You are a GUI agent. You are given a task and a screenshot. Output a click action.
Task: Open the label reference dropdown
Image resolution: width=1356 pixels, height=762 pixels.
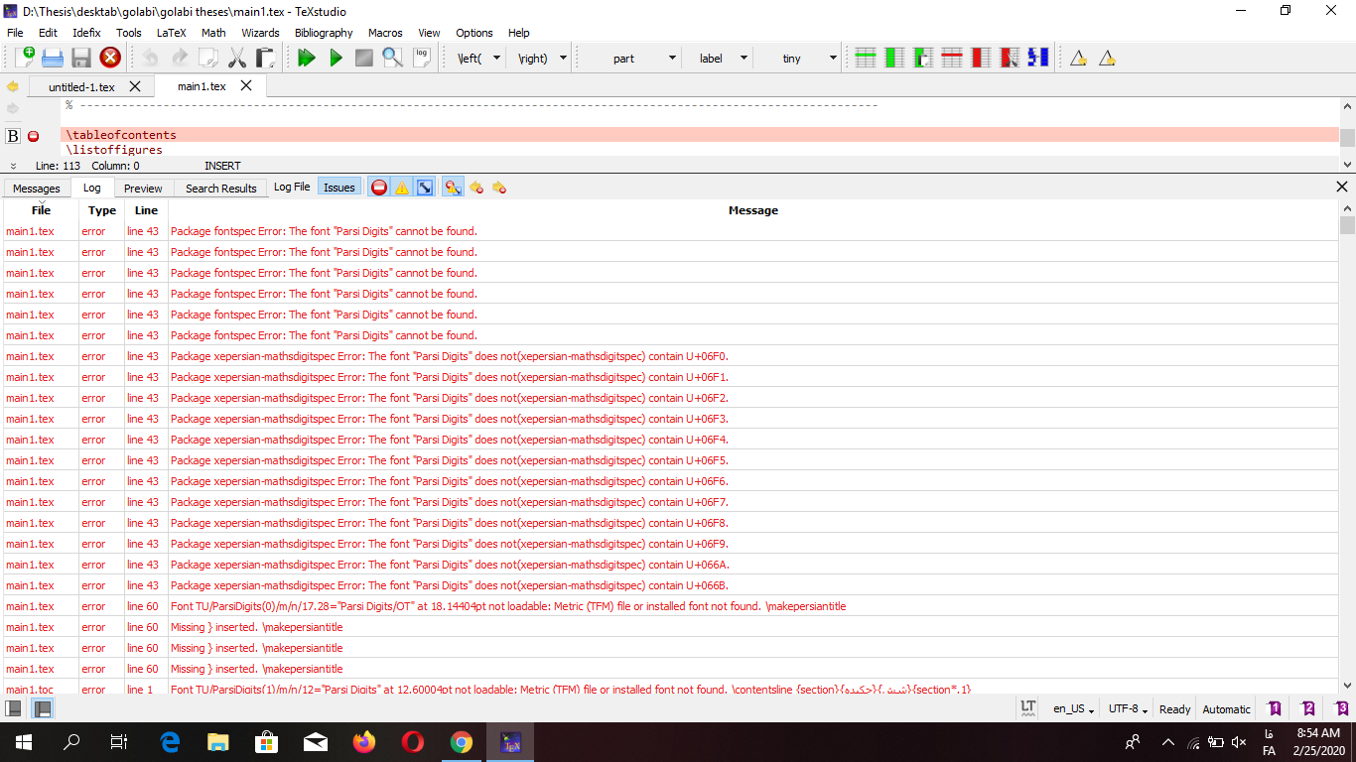click(x=744, y=59)
